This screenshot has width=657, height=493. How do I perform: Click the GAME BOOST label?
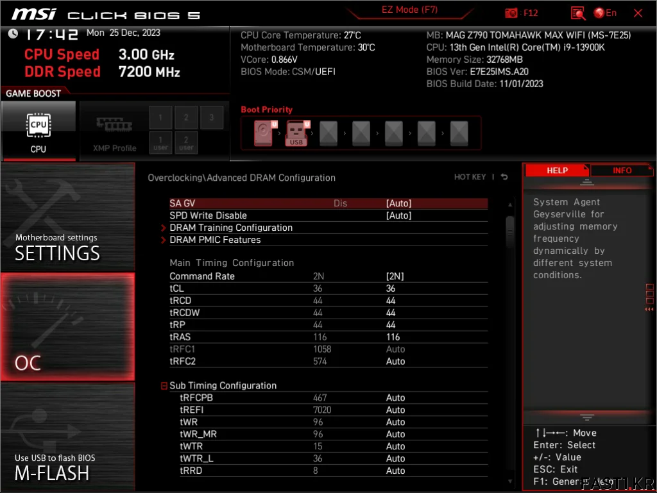point(33,94)
